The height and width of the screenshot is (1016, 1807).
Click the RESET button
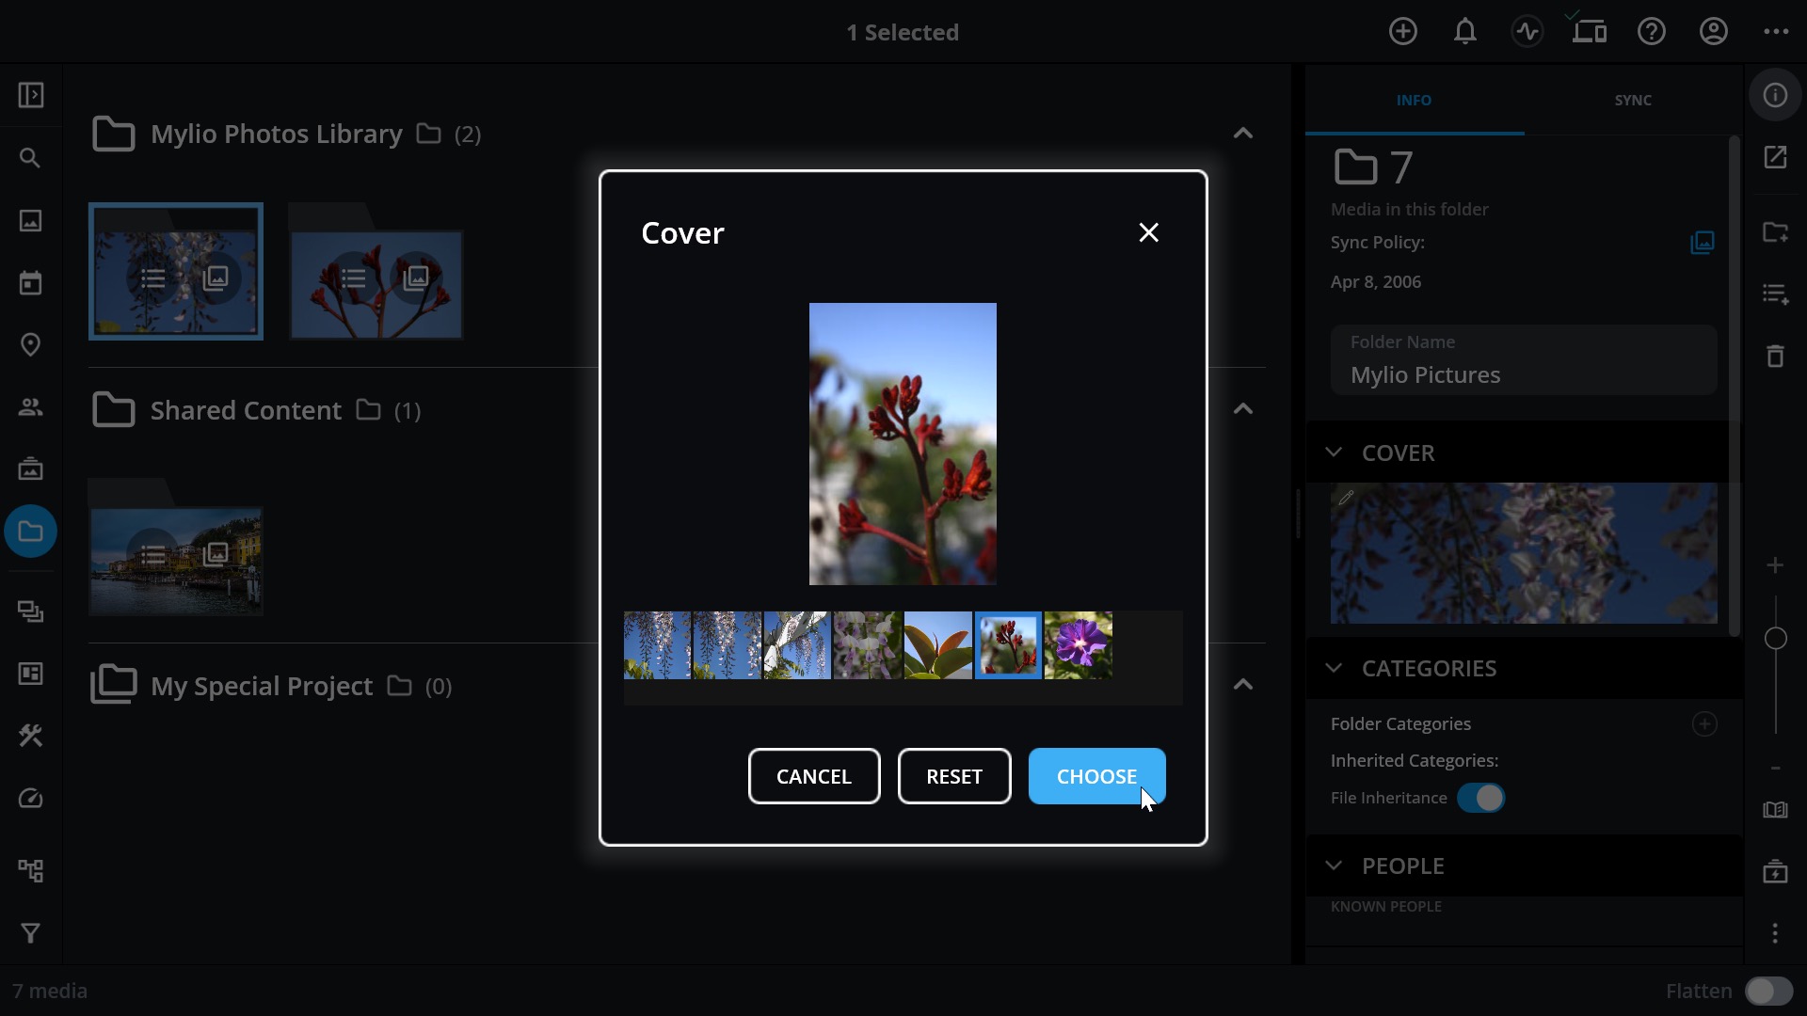(x=954, y=776)
